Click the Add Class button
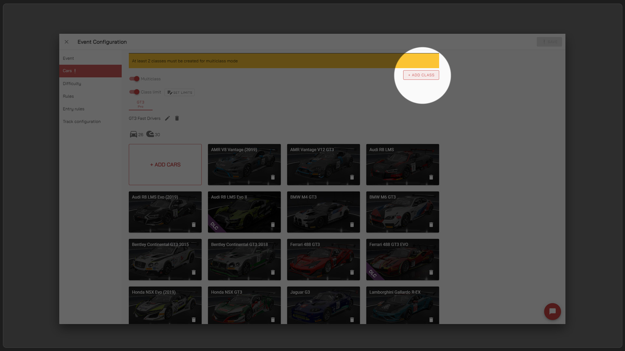 (421, 75)
